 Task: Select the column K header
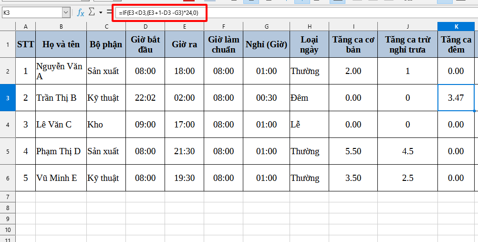pos(456,26)
